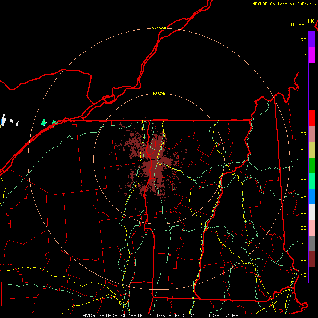
Task: Click the HR legend label
Action: point(303,165)
